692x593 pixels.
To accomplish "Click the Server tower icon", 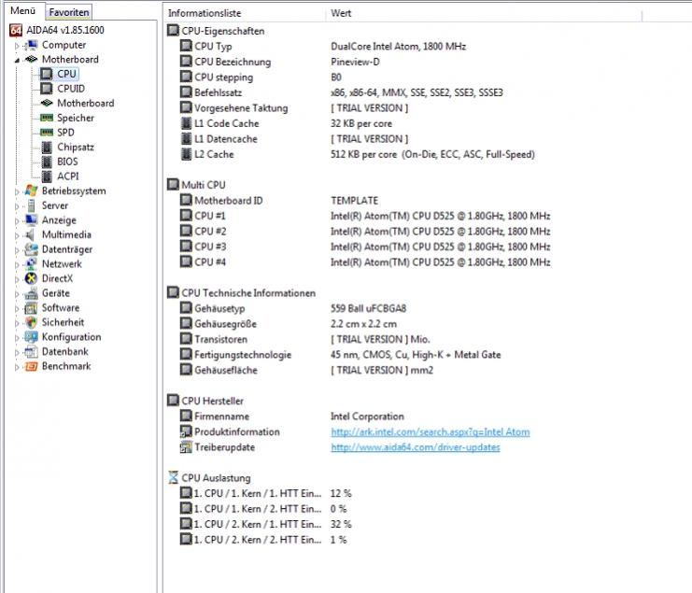I will coord(31,205).
